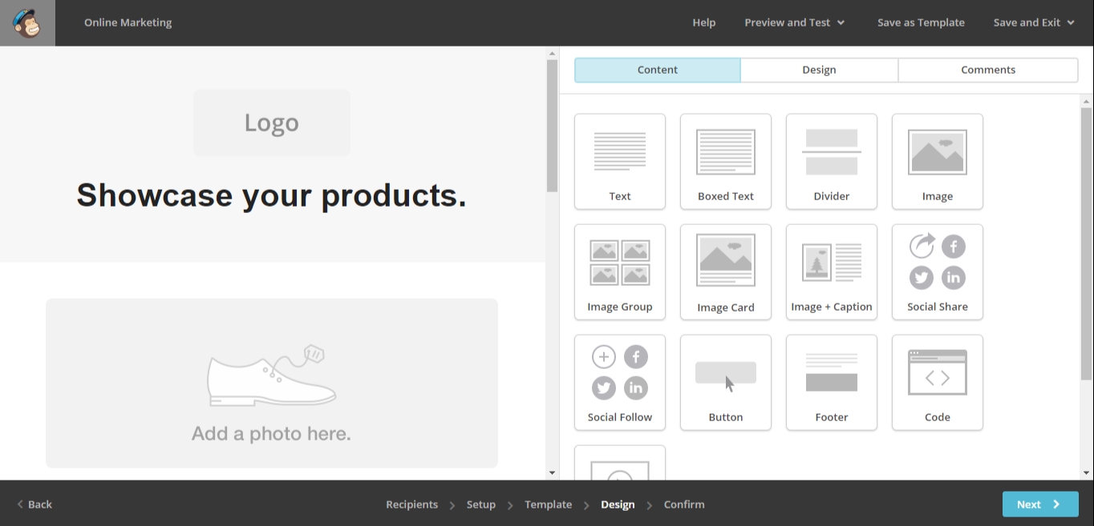This screenshot has height=526, width=1094.
Task: Click the content panel scroll down arrow
Action: pyautogui.click(x=1087, y=473)
